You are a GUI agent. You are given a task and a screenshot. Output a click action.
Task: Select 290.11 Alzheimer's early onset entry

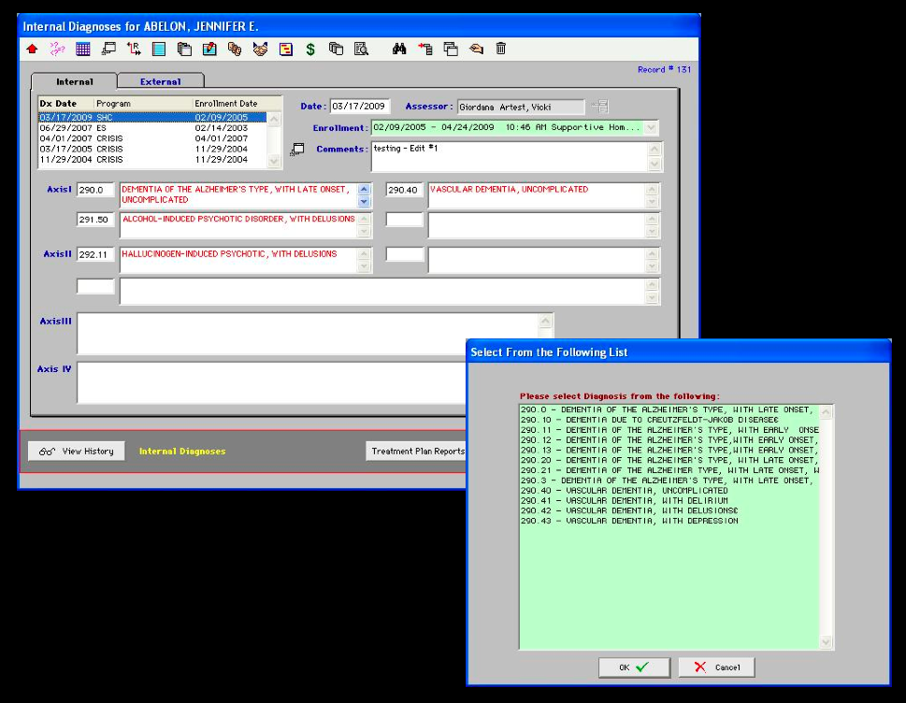[669, 430]
